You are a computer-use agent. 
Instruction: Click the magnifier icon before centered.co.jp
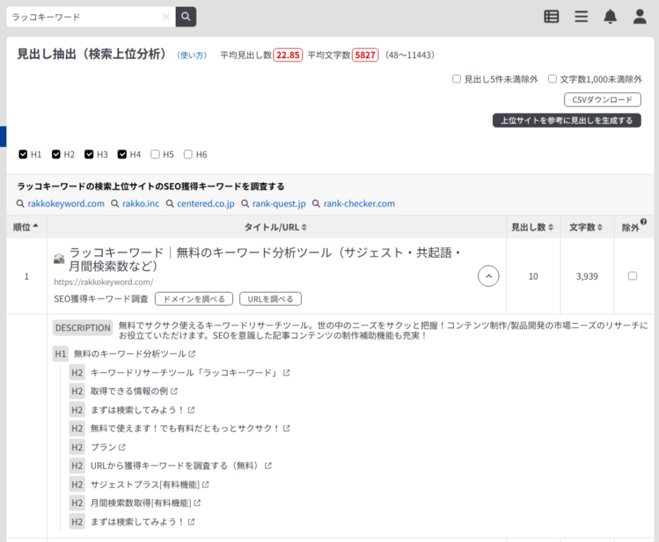pyautogui.click(x=170, y=204)
